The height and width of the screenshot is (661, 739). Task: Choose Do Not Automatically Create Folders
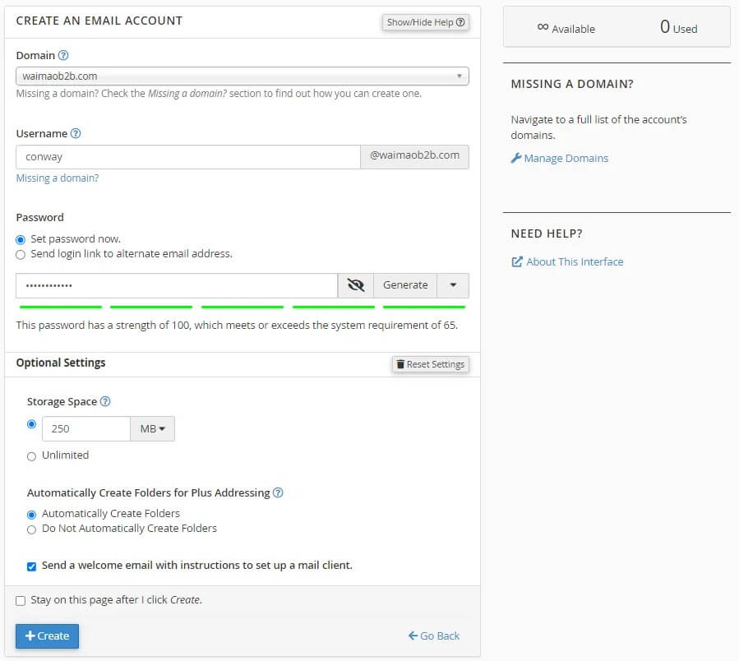tap(32, 529)
